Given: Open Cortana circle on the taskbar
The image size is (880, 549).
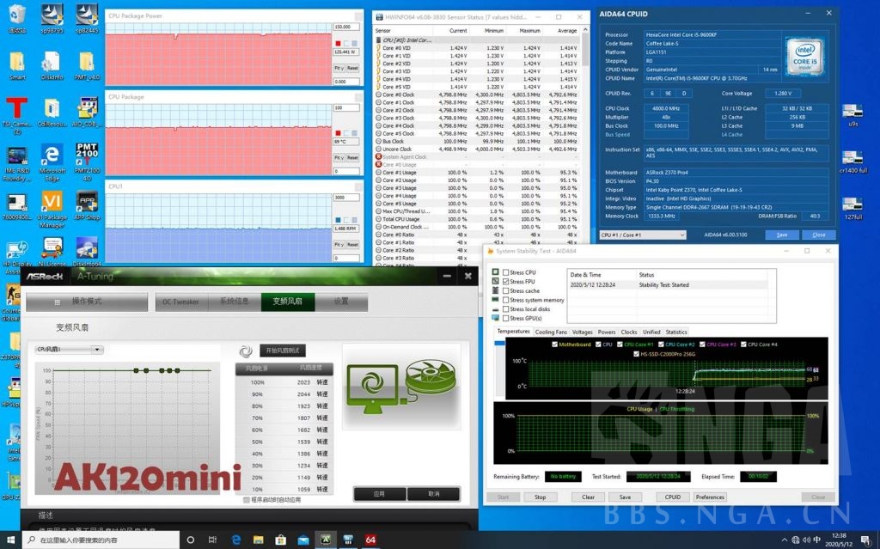Looking at the screenshot, I should (190, 540).
